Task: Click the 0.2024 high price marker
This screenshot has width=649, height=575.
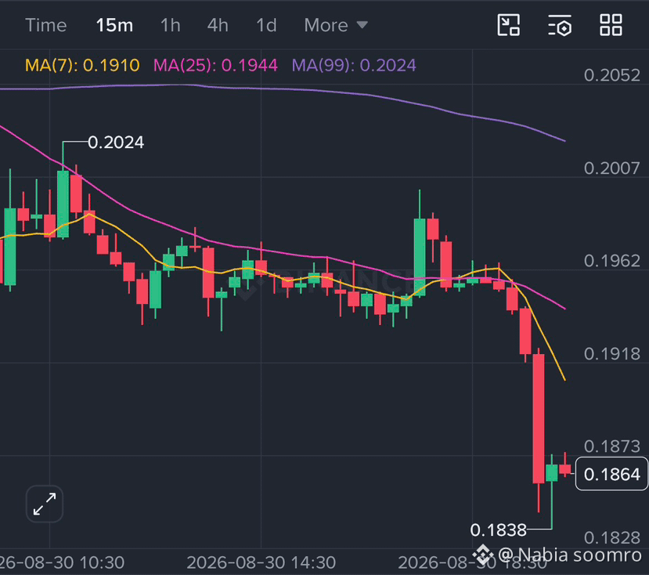Action: (x=116, y=143)
